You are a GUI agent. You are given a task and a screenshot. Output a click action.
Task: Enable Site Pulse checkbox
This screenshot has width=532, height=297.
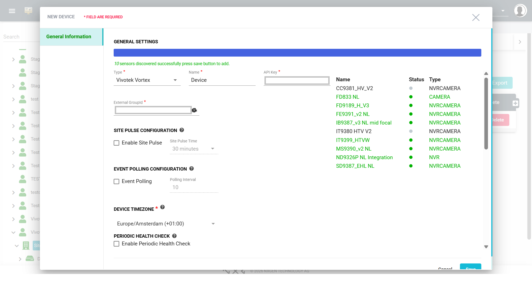(x=116, y=143)
